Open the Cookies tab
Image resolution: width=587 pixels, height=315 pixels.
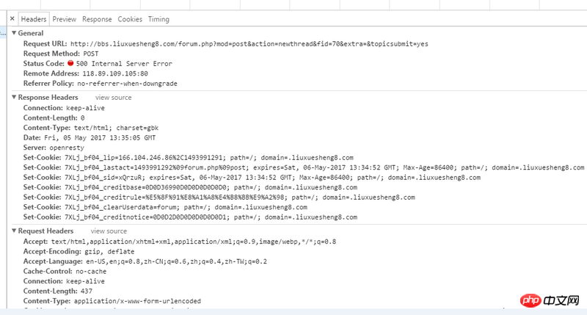pyautogui.click(x=130, y=19)
